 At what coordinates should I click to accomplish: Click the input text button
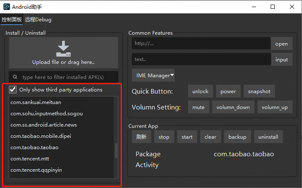pyautogui.click(x=282, y=59)
